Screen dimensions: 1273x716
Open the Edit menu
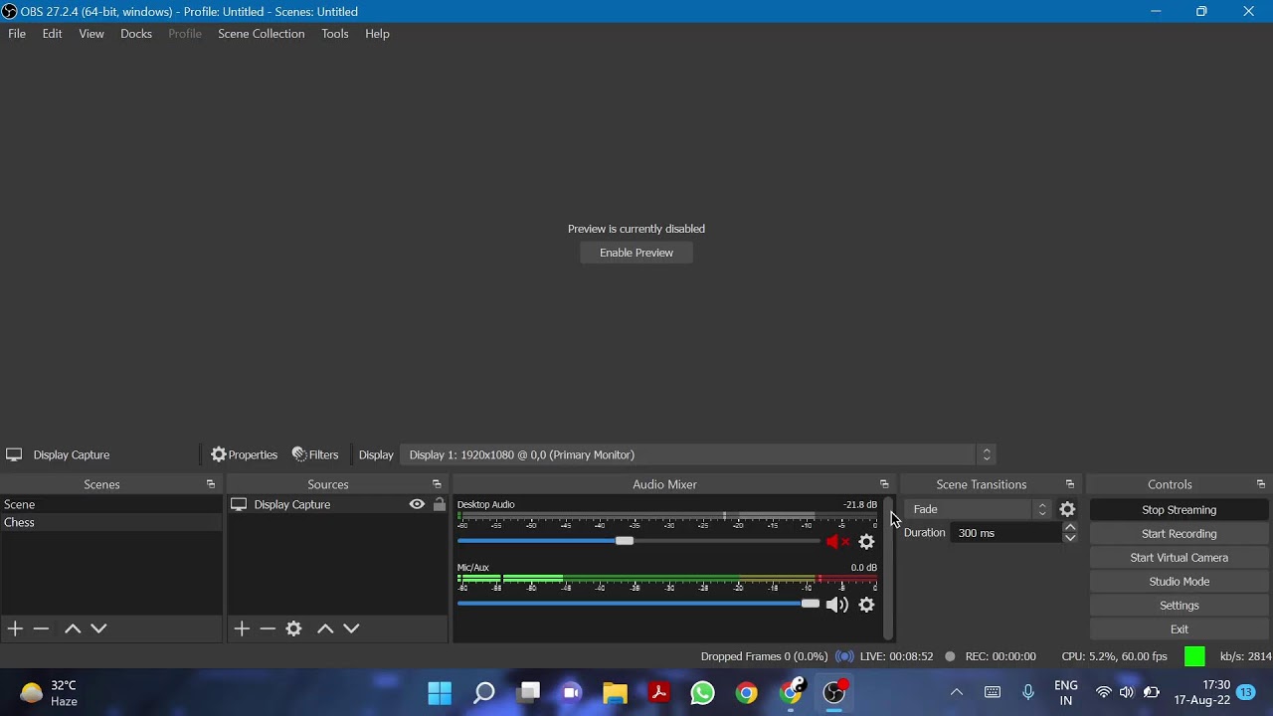pos(52,34)
